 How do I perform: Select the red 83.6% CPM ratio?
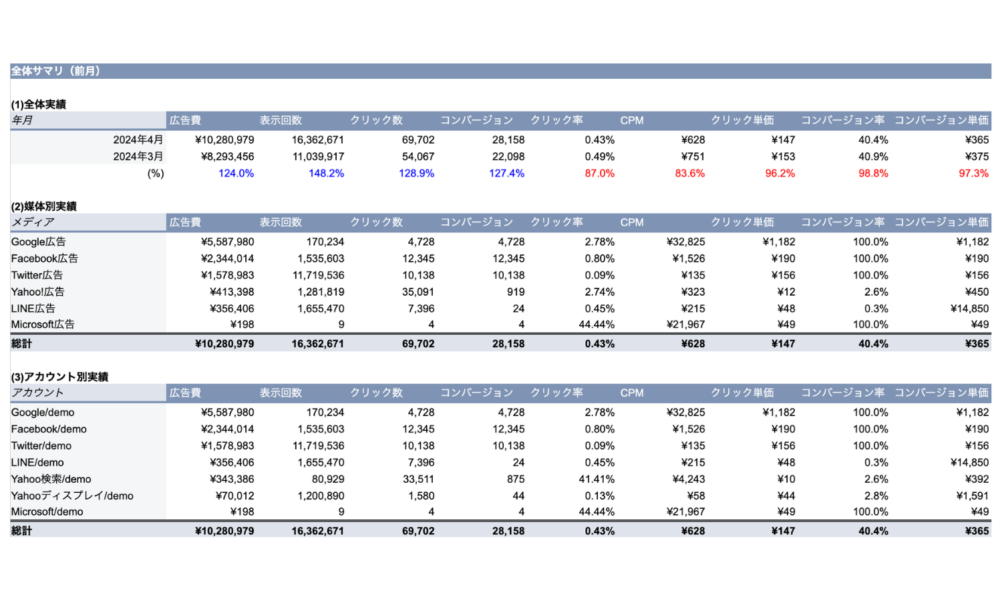[x=690, y=173]
